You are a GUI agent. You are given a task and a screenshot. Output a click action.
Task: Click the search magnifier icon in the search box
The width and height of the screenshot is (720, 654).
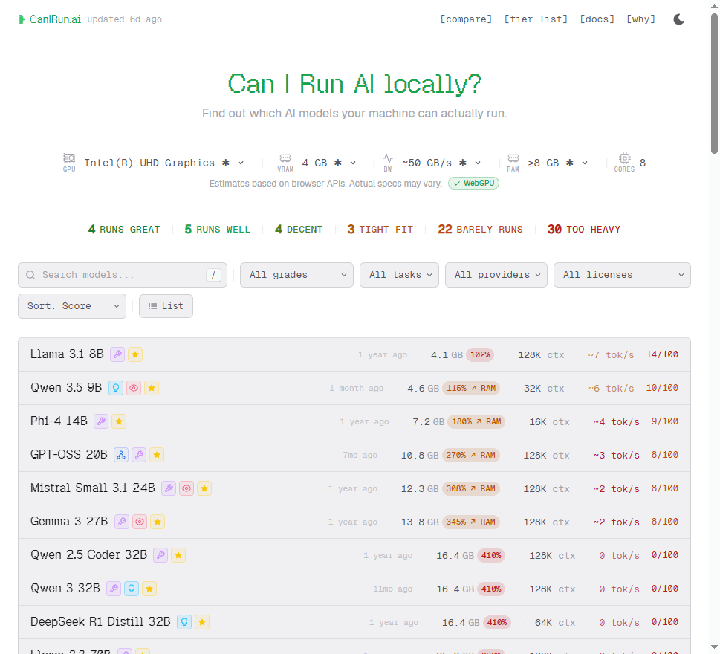click(x=30, y=275)
